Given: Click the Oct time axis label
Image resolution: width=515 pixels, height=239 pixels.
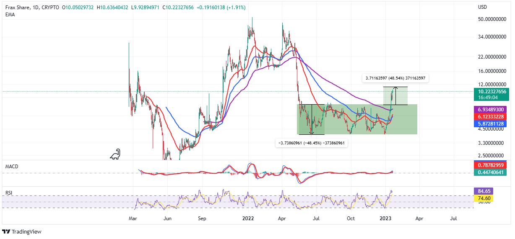Looking at the screenshot, I should click(x=351, y=218).
